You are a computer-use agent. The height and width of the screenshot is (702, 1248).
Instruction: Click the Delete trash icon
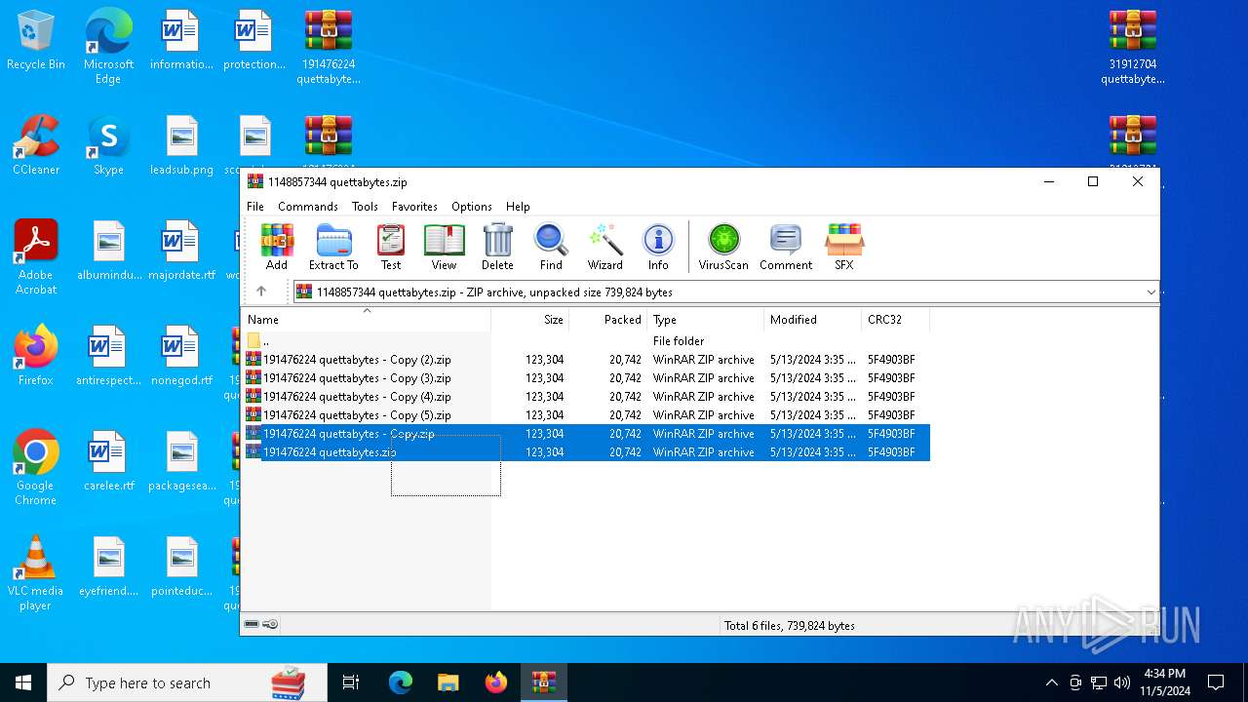[x=497, y=247]
